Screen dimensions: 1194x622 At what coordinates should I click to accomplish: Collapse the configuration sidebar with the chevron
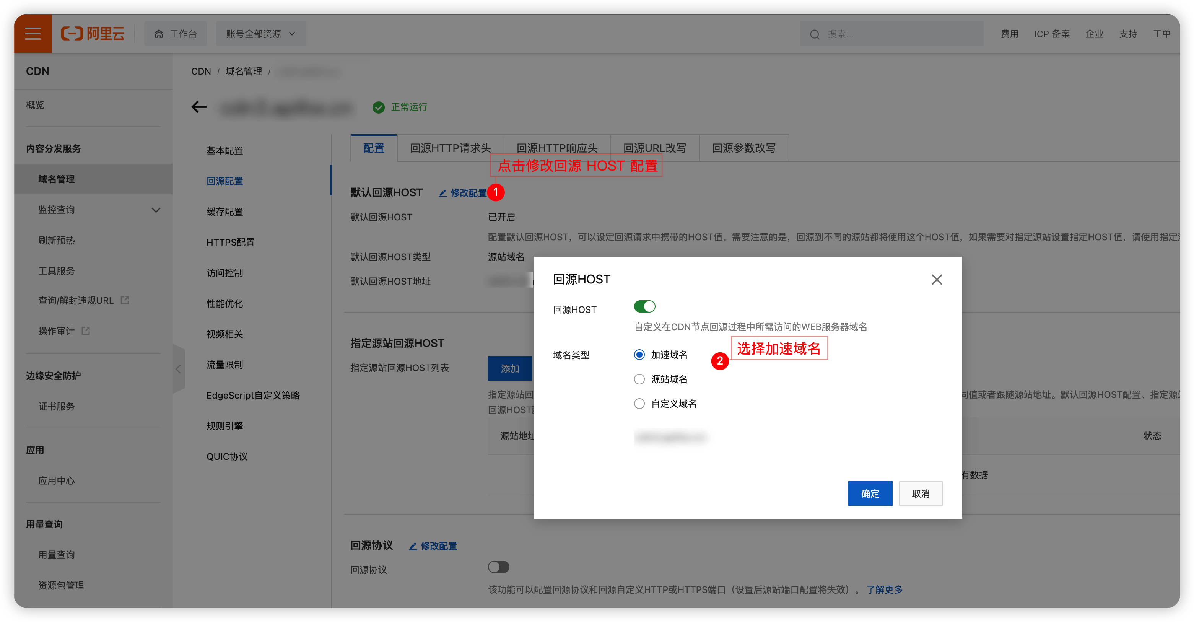[x=179, y=369]
